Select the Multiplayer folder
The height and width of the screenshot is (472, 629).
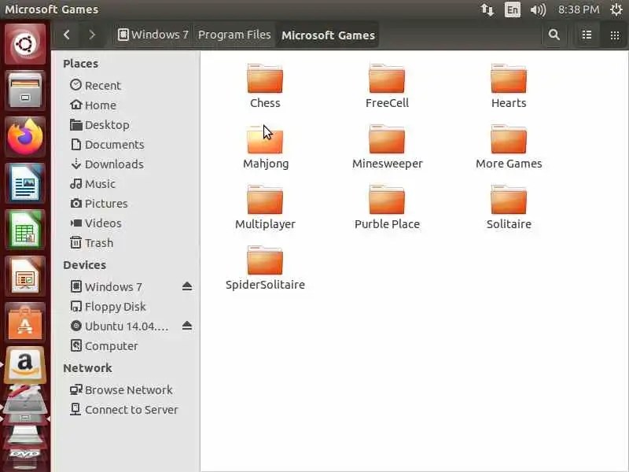265,207
